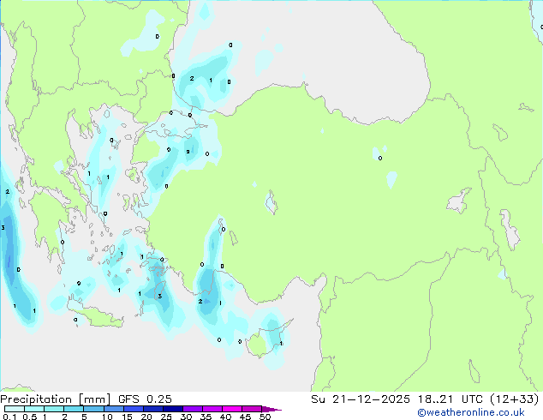Screen dimensions: 543x420
Task: Click the legend value '50'
Action: click(265, 417)
